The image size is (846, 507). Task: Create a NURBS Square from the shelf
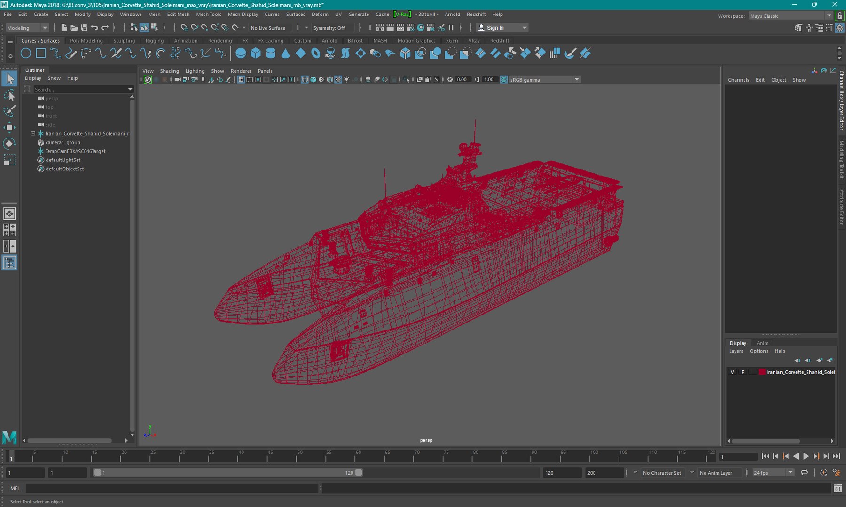(x=41, y=54)
